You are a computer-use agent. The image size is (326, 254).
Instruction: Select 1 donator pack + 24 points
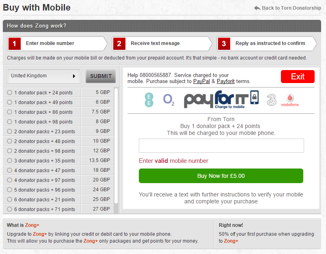click(10, 92)
